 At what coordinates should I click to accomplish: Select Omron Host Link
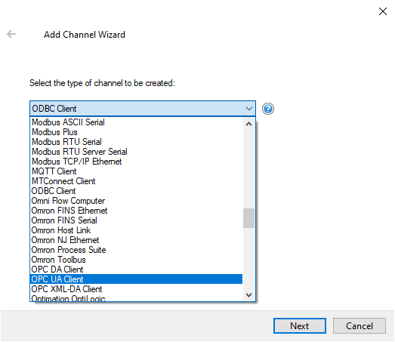pyautogui.click(x=136, y=230)
